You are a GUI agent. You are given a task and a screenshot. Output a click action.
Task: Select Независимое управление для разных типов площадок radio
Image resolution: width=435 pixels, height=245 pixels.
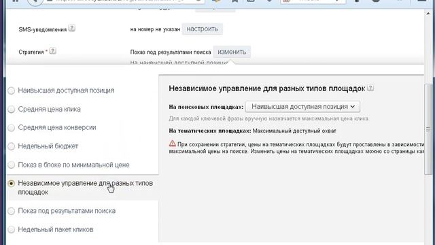(x=12, y=183)
